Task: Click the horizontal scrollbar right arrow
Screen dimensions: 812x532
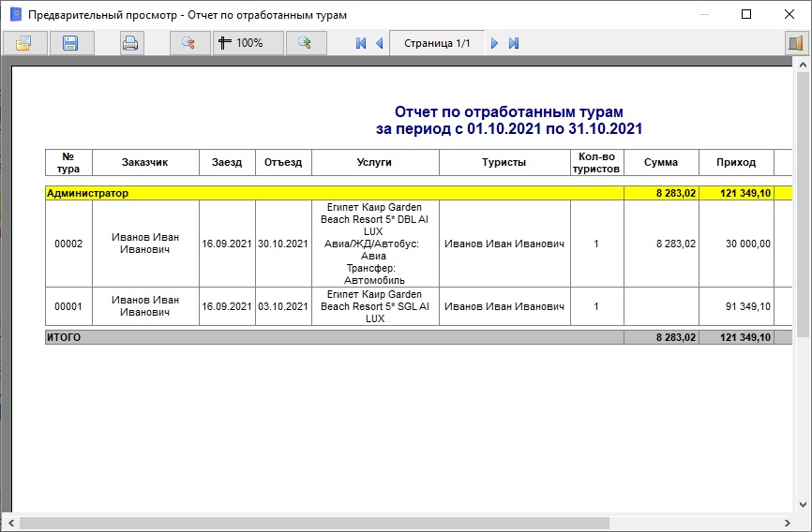Action: click(789, 522)
